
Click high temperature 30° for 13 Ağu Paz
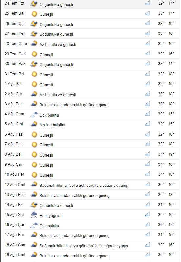161,195
